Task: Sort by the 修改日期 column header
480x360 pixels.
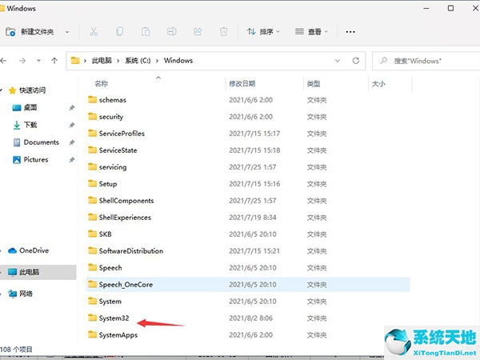Action: pyautogui.click(x=242, y=83)
